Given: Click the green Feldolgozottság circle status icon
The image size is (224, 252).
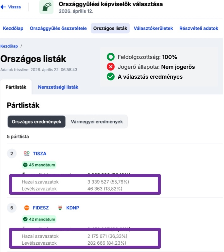Looking at the screenshot, I should pos(111,57).
